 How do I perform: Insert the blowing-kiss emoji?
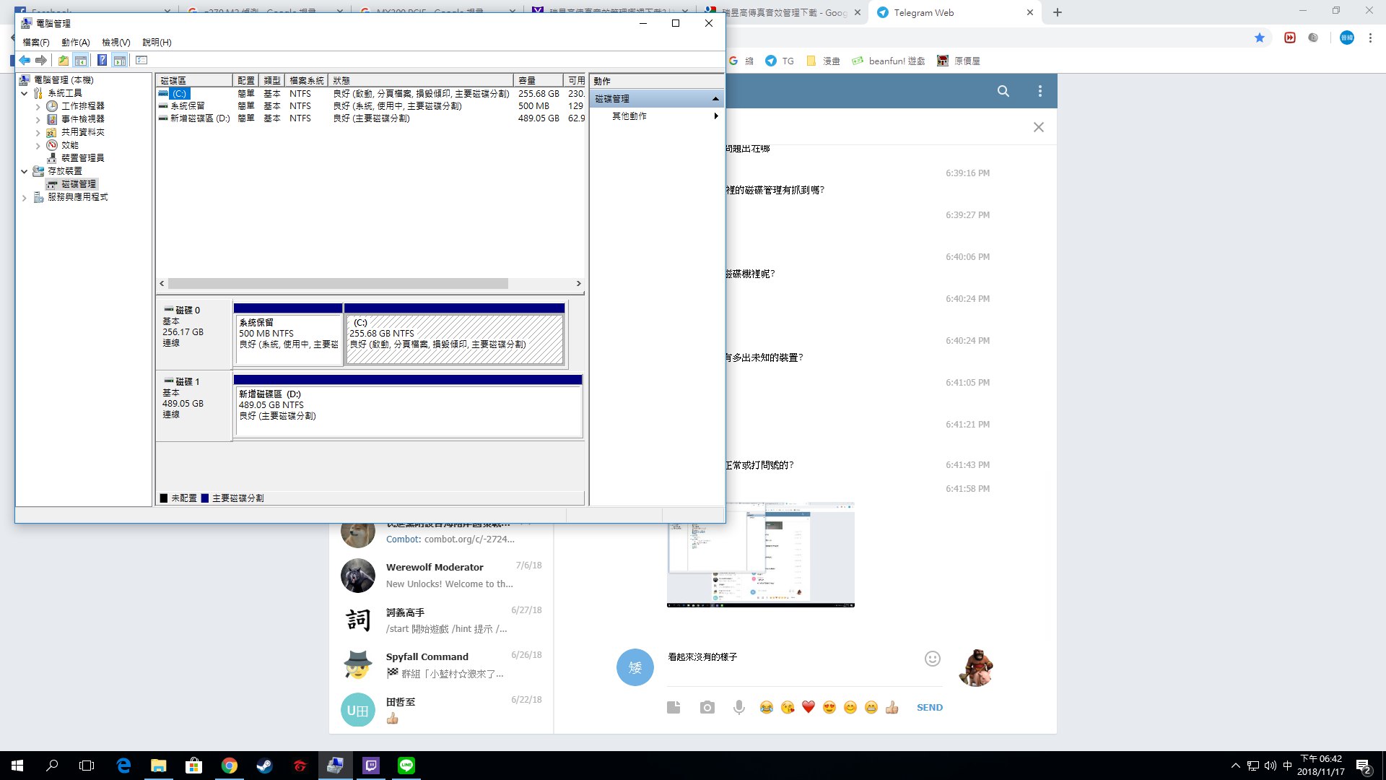click(x=788, y=708)
